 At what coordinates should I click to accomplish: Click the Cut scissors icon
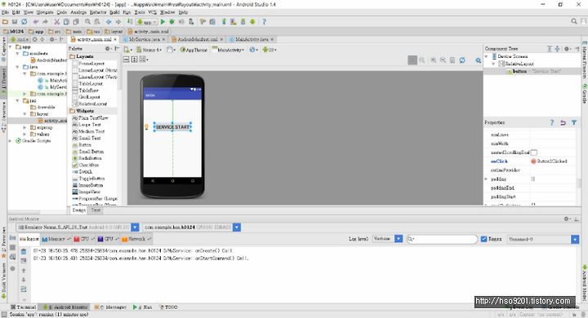coord(57,22)
